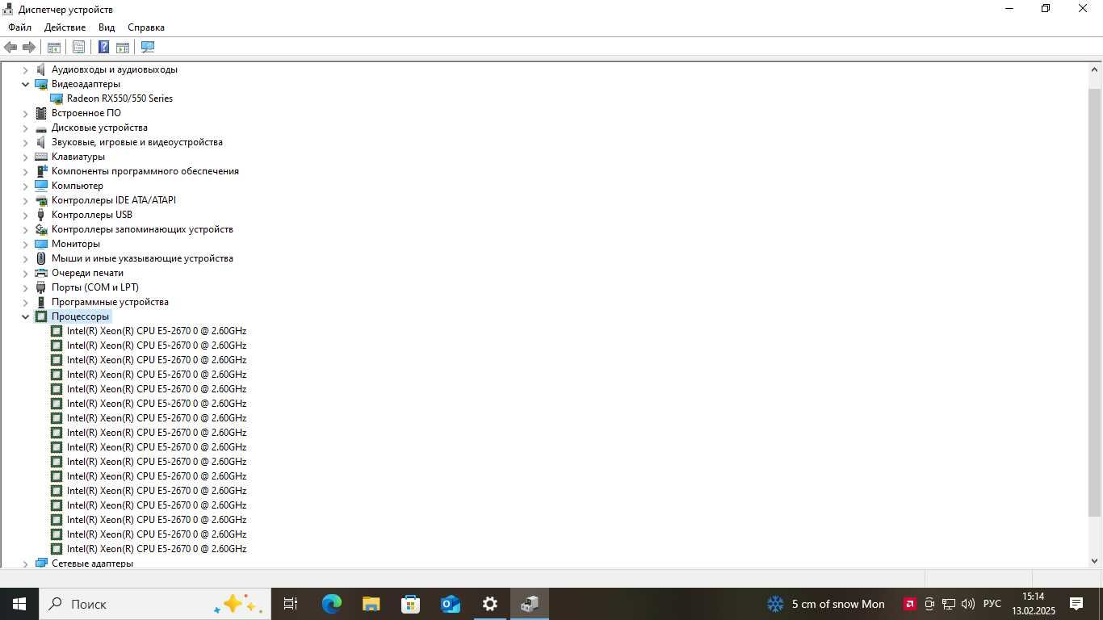The image size is (1103, 620).
Task: Switch input language via РУС indicator
Action: (x=992, y=604)
